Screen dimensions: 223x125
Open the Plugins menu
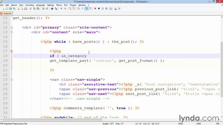(73, 5)
